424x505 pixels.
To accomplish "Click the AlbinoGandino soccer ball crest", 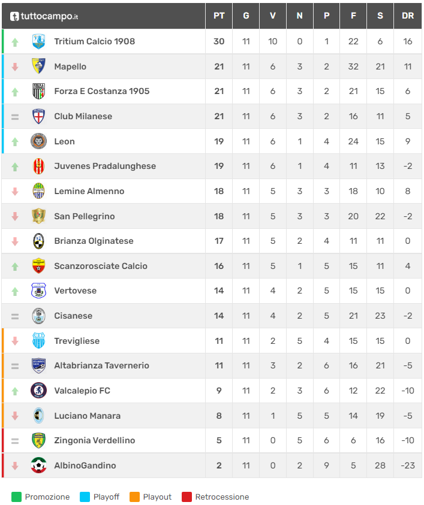I will pyautogui.click(x=38, y=465).
